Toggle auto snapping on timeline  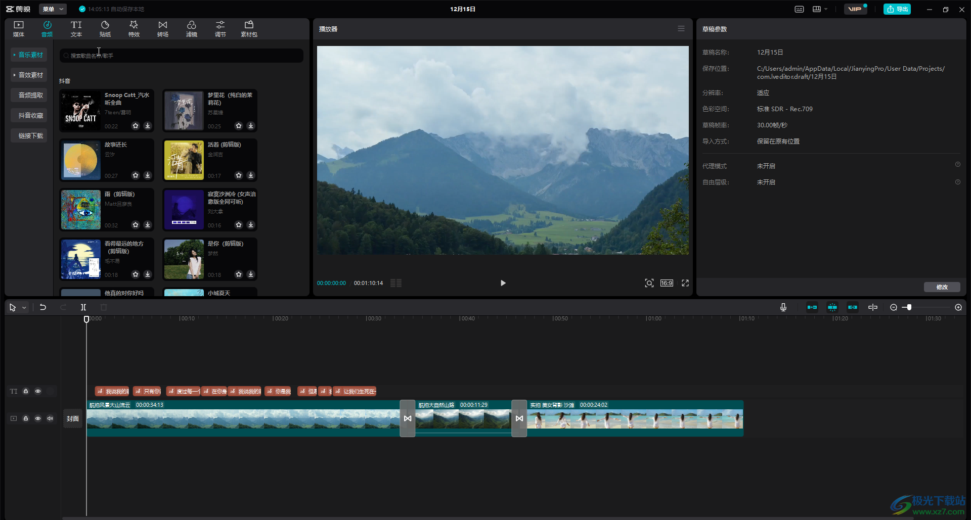(x=832, y=307)
